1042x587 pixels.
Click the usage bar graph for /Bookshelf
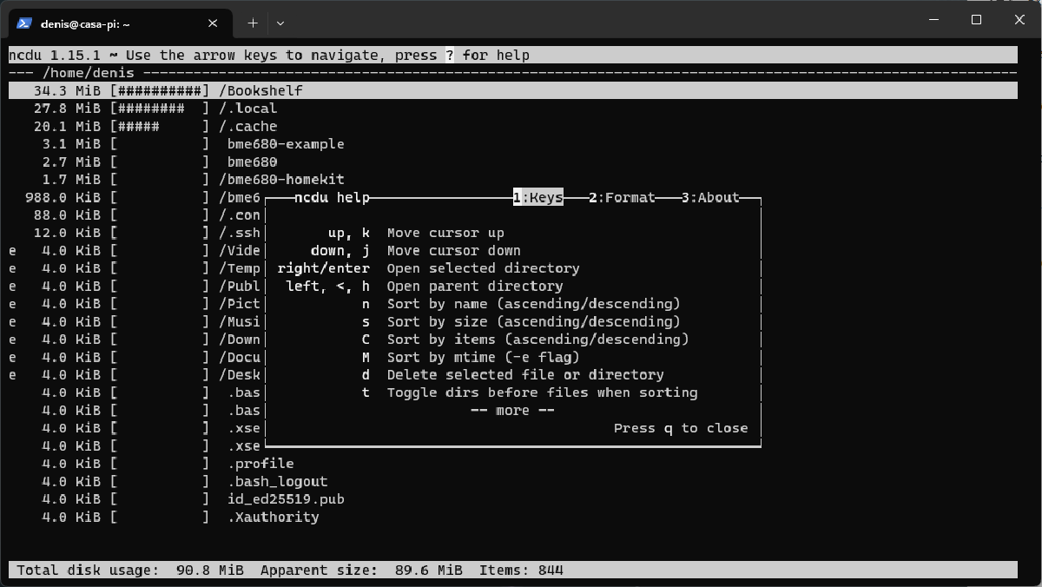point(160,90)
